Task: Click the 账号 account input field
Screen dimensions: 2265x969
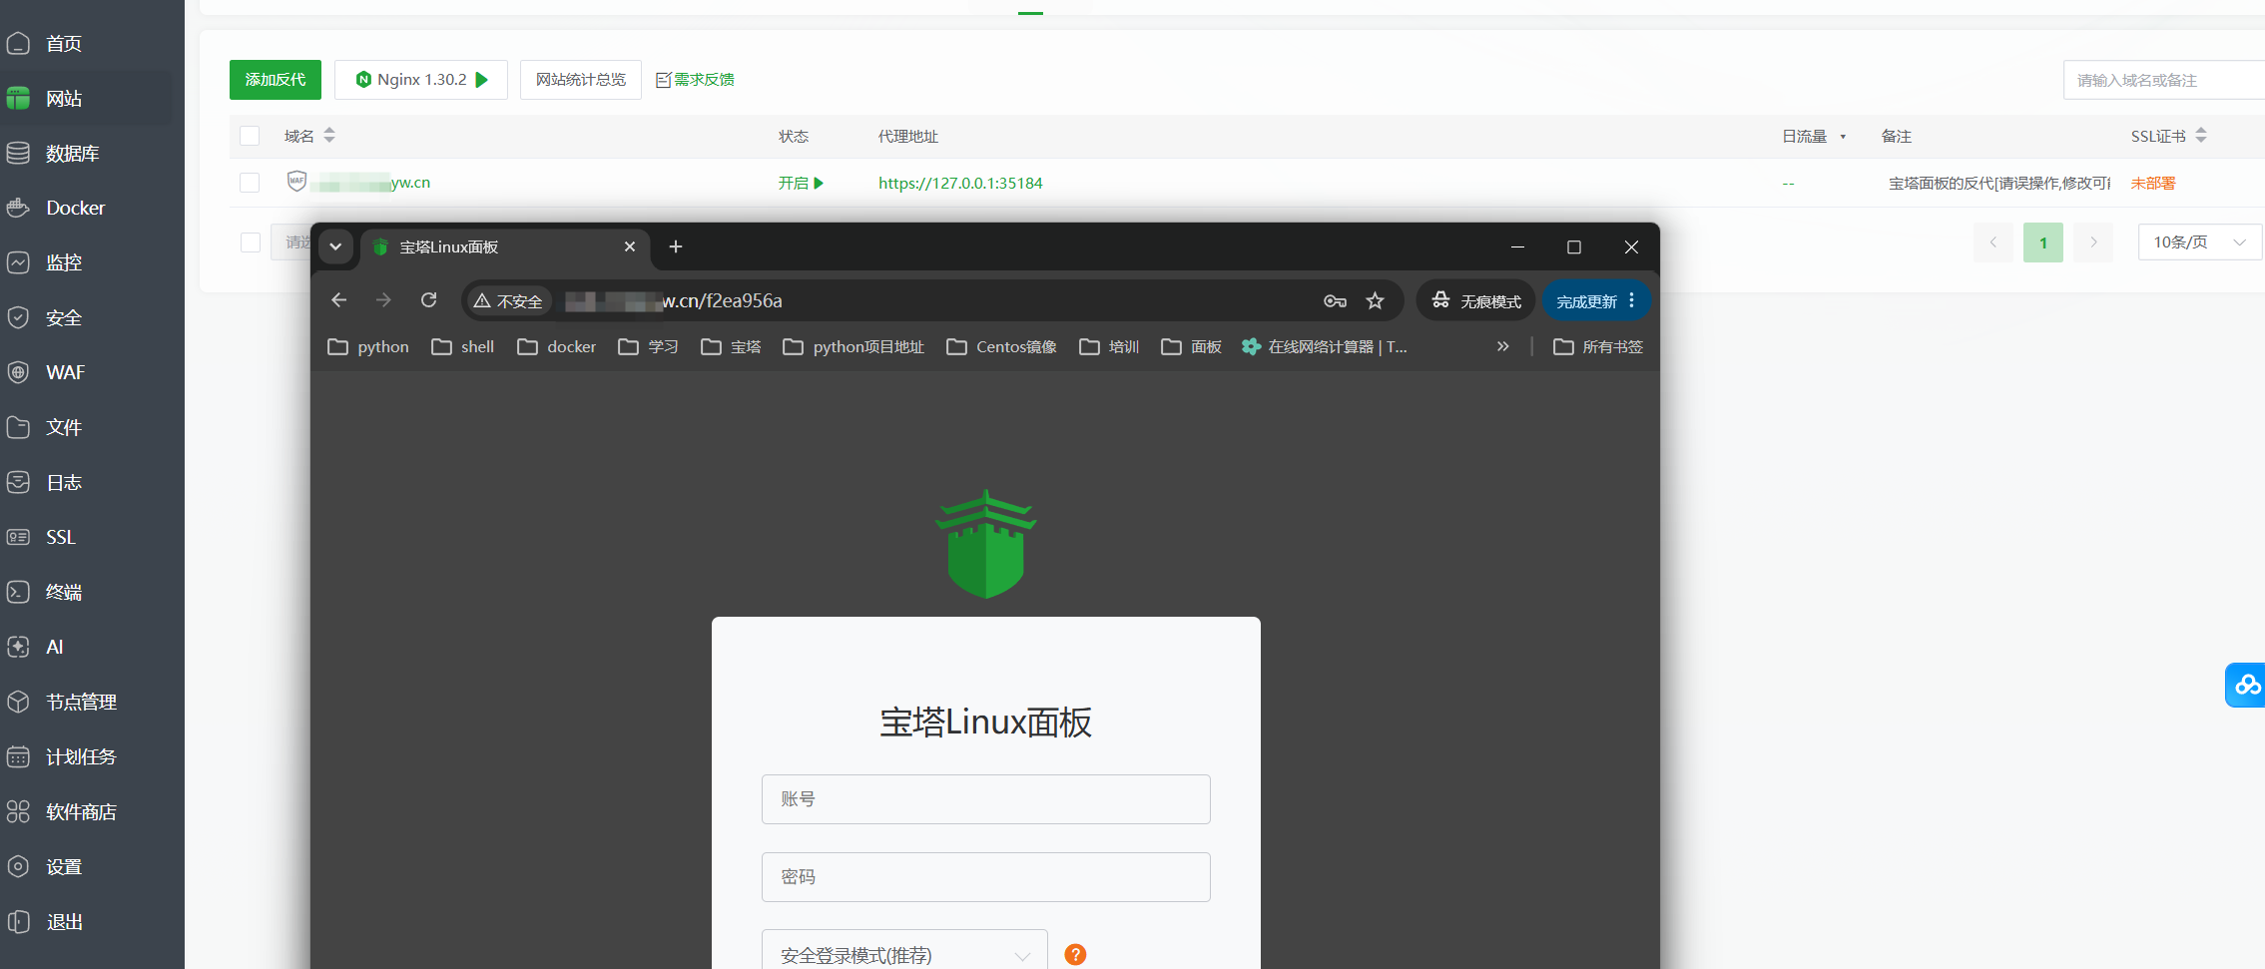Action: coord(986,799)
